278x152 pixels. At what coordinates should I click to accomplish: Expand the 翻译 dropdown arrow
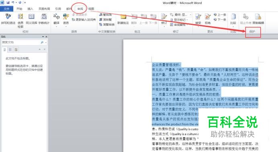coord(56,27)
